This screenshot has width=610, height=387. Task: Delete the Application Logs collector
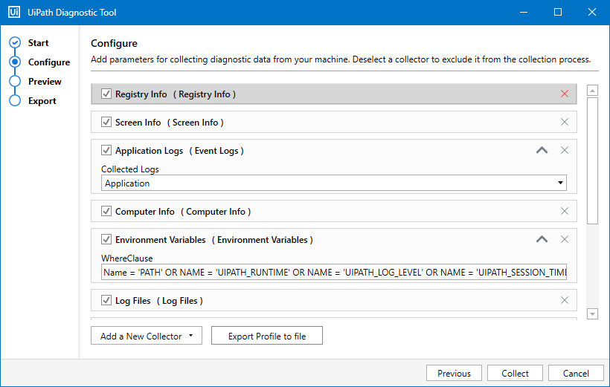[x=564, y=150]
